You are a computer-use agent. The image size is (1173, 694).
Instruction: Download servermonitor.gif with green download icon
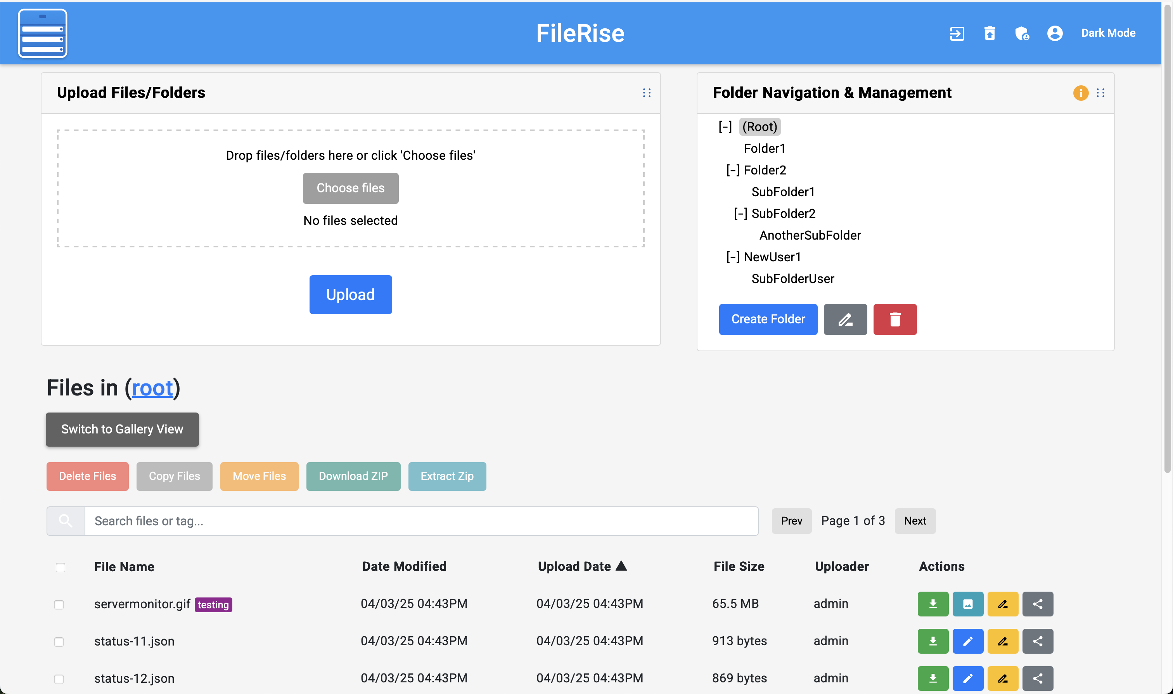coord(933,604)
